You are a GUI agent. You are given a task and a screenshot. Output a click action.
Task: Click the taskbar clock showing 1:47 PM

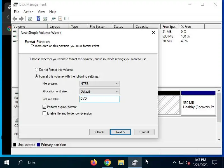click(200, 162)
